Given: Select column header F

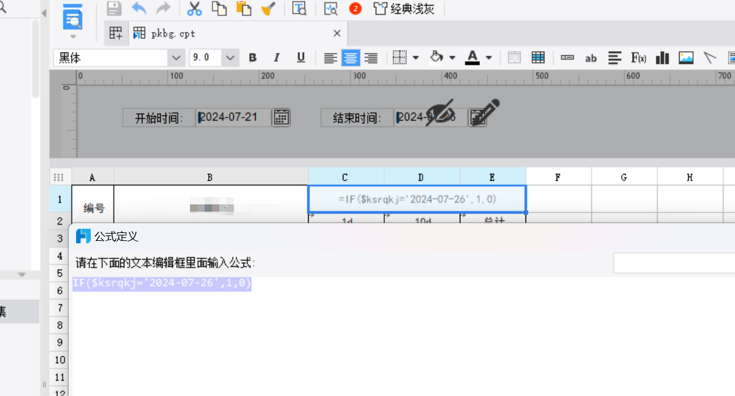Looking at the screenshot, I should 558,177.
